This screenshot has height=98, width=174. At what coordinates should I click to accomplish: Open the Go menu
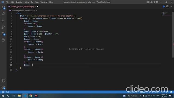[32, 2]
